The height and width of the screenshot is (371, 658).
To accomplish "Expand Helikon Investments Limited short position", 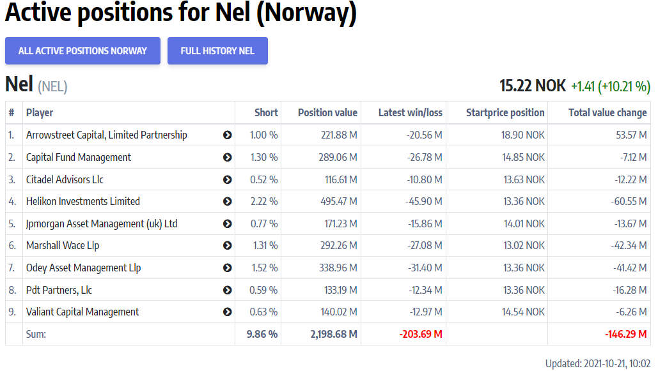I will [x=228, y=201].
